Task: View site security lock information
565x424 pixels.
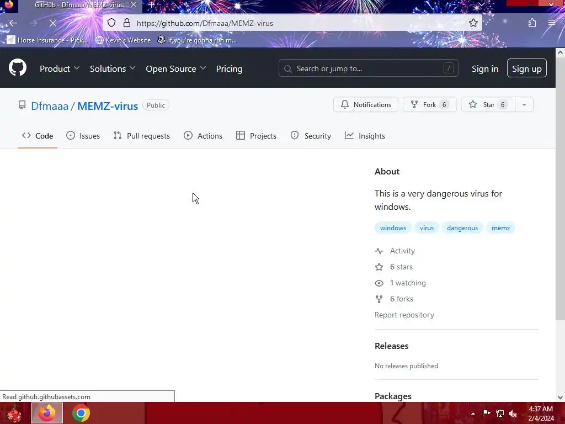Action: tap(127, 23)
